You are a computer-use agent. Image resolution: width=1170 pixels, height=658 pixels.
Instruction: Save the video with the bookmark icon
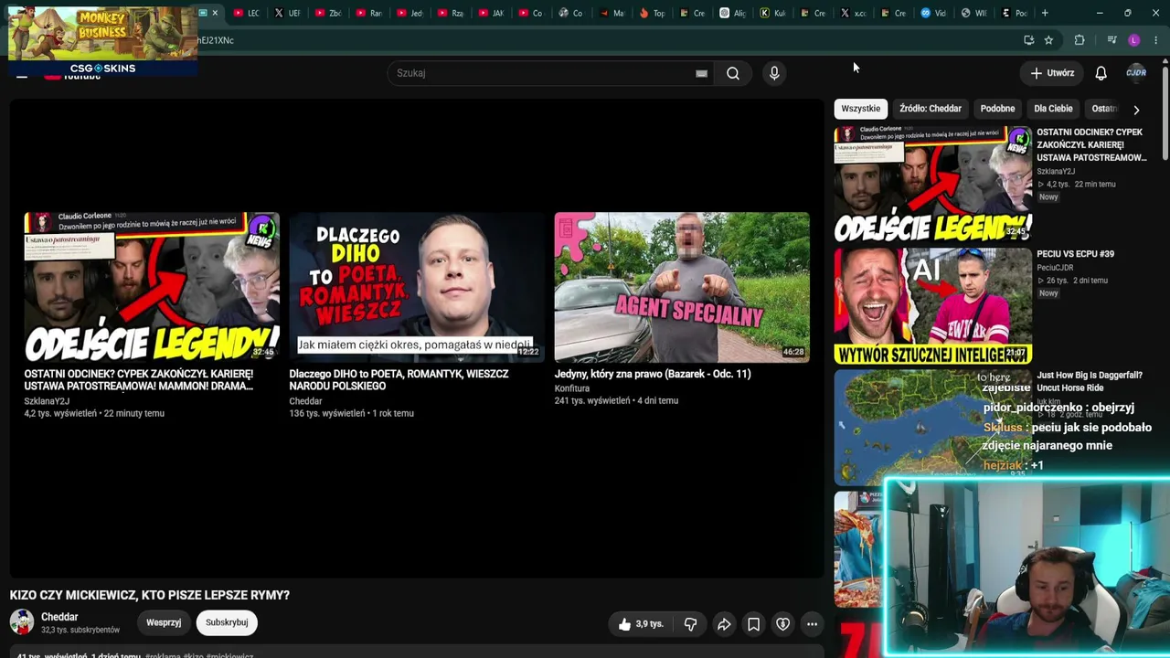click(x=753, y=624)
